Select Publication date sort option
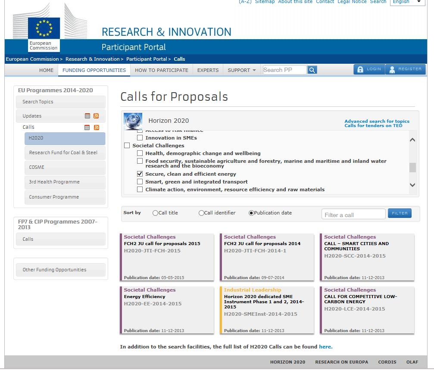Image resolution: width=434 pixels, height=370 pixels. (251, 213)
